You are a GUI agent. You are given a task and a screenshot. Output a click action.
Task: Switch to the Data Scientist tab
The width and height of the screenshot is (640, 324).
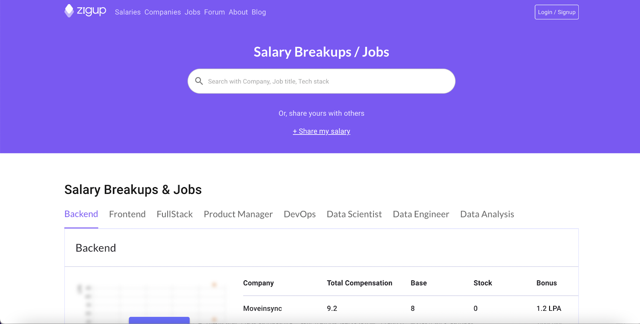354,214
